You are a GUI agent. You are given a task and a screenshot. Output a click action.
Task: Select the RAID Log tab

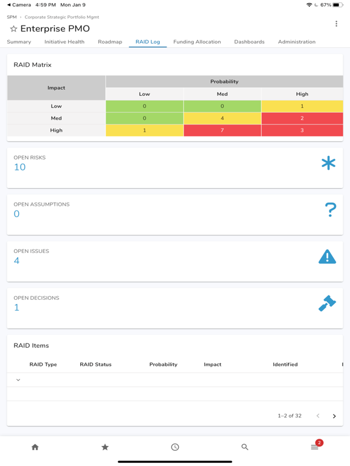pos(148,42)
